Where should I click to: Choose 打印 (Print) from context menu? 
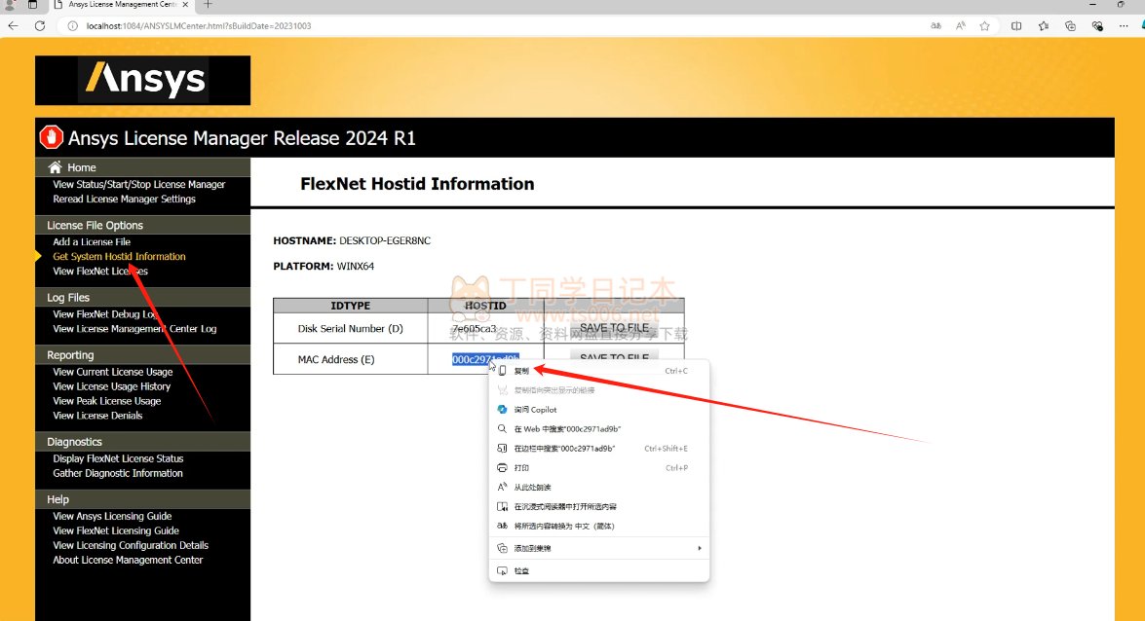[x=521, y=468]
